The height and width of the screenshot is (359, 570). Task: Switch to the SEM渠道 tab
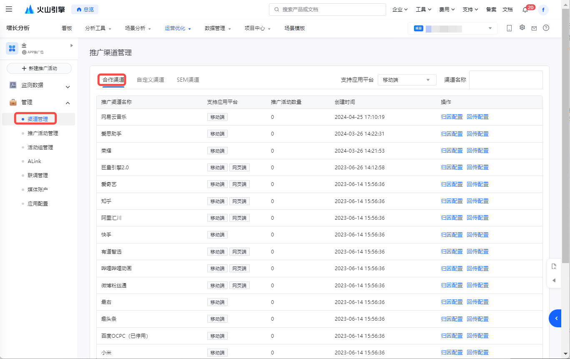coord(188,80)
